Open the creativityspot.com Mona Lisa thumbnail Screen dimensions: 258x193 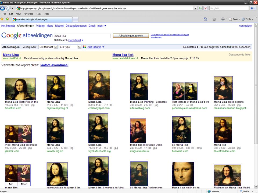click(99, 85)
